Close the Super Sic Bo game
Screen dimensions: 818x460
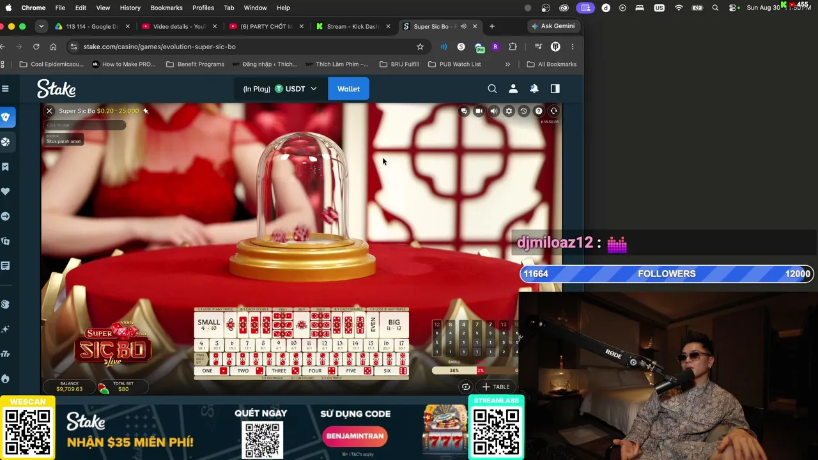click(x=49, y=111)
